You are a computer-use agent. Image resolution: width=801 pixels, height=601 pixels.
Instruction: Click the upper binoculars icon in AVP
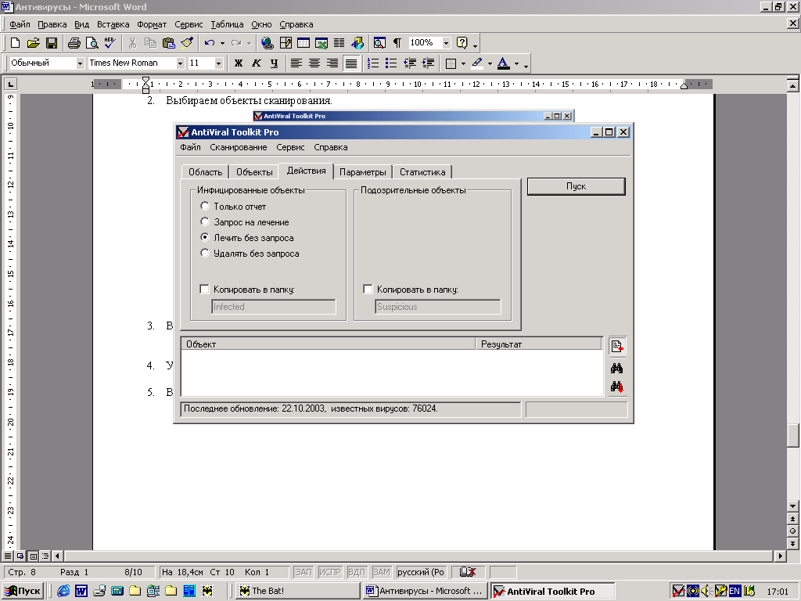coord(617,368)
